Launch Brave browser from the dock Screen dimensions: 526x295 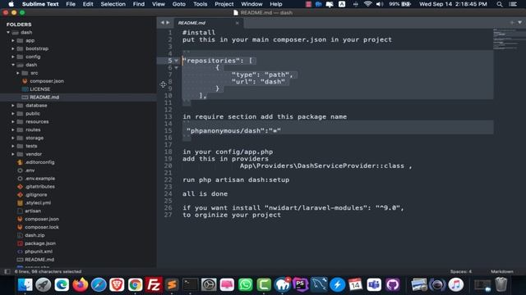pos(117,285)
